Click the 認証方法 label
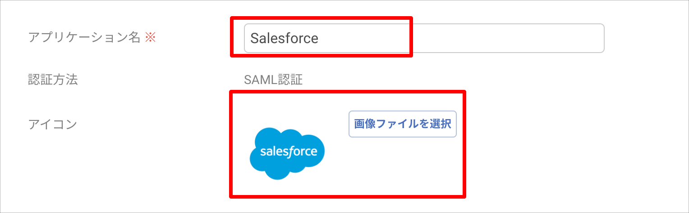Image resolution: width=689 pixels, height=213 pixels. click(x=53, y=80)
